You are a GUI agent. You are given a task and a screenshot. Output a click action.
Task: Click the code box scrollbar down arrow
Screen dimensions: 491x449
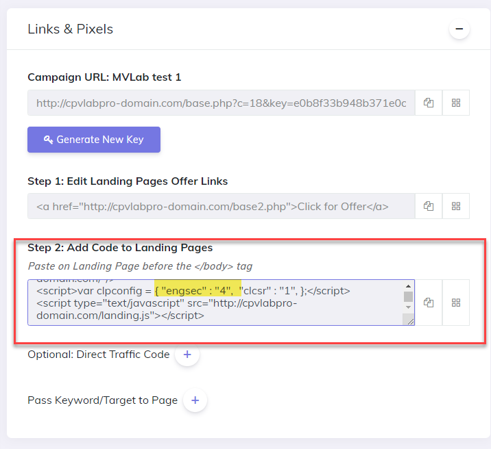(408, 309)
